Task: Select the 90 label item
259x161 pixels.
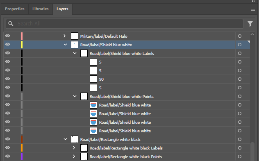Action: 101,79
